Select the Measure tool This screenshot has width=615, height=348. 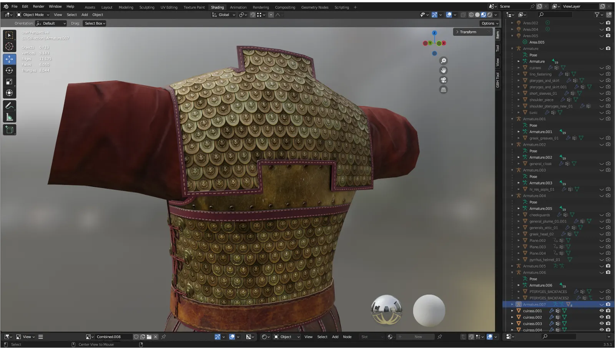pyautogui.click(x=9, y=117)
